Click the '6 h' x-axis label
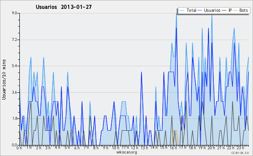 pyautogui.click(x=77, y=148)
